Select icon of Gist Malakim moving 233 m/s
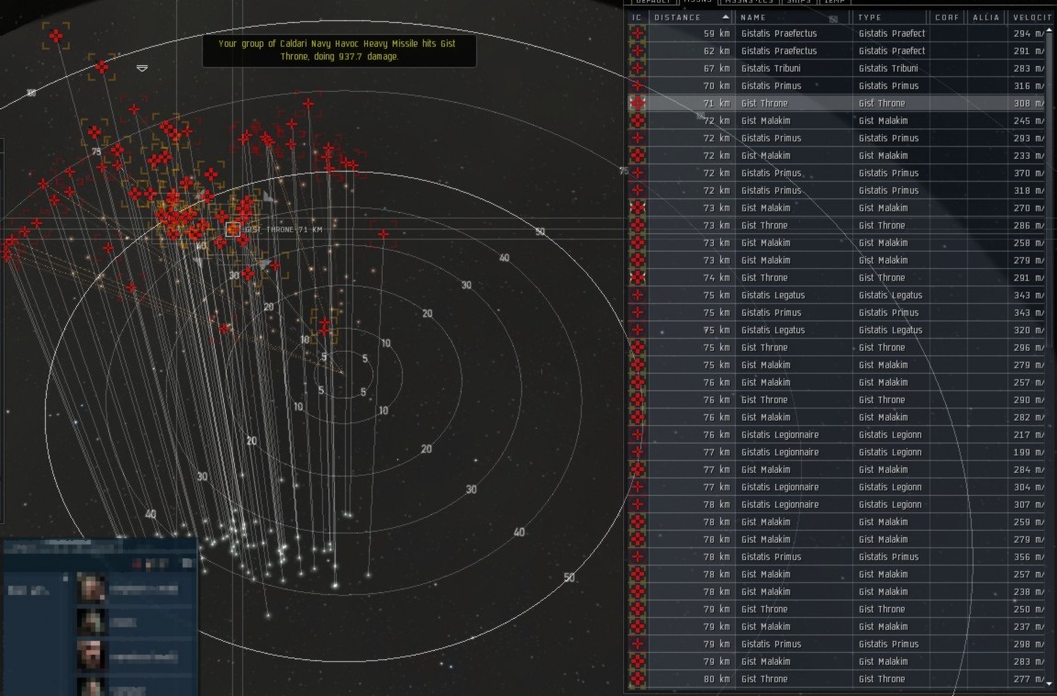This screenshot has height=696, width=1057. coord(637,155)
